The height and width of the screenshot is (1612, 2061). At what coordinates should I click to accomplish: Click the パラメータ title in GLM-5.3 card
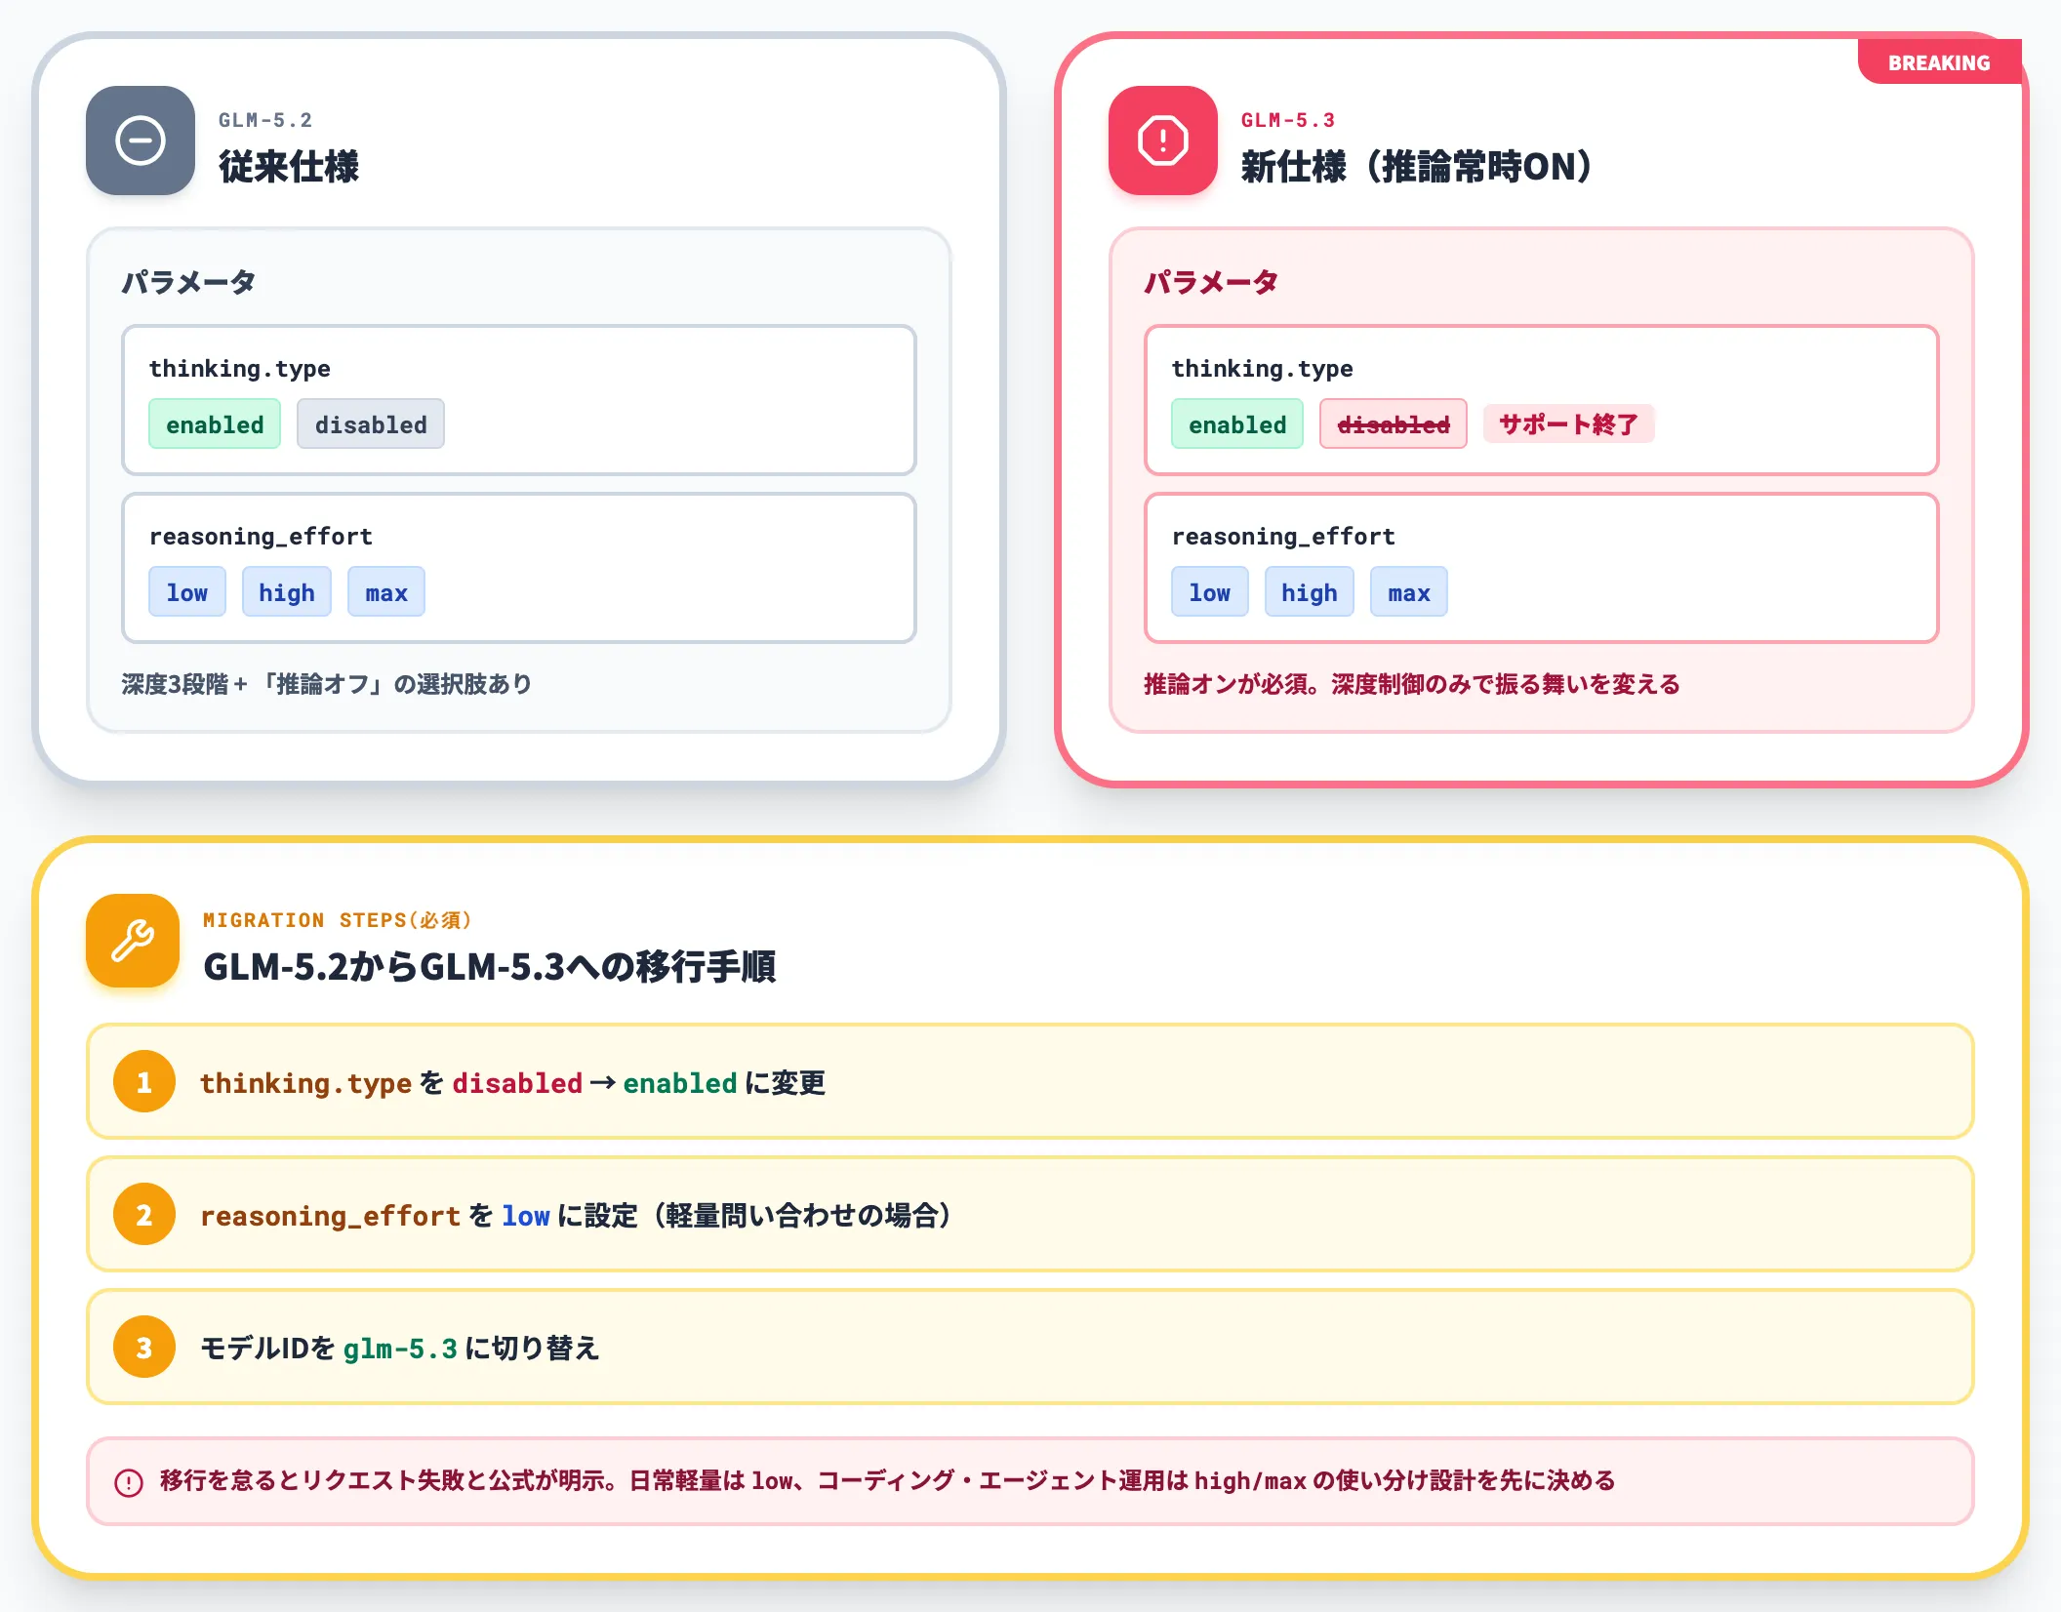point(1211,282)
